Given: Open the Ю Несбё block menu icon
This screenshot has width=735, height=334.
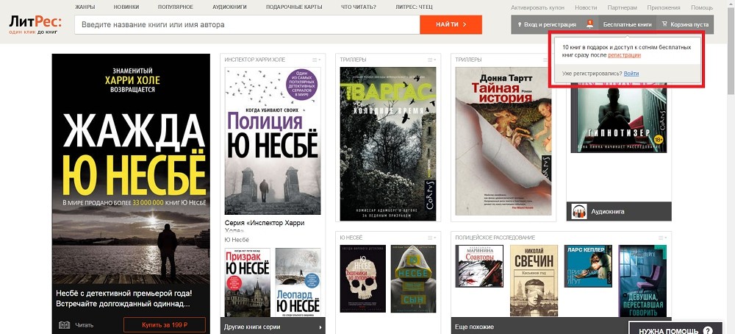Looking at the screenshot, I should pyautogui.click(x=431, y=238).
